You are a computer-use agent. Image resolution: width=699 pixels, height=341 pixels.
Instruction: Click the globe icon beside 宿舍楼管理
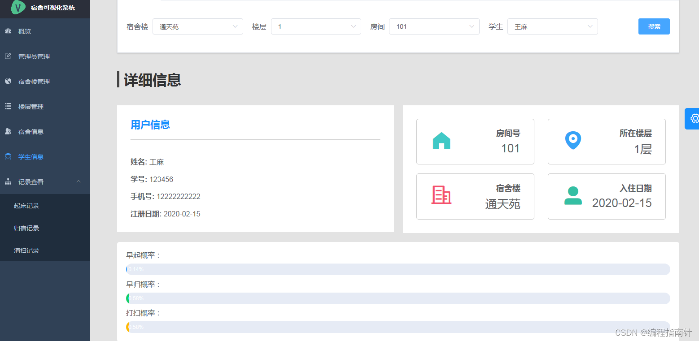click(8, 82)
